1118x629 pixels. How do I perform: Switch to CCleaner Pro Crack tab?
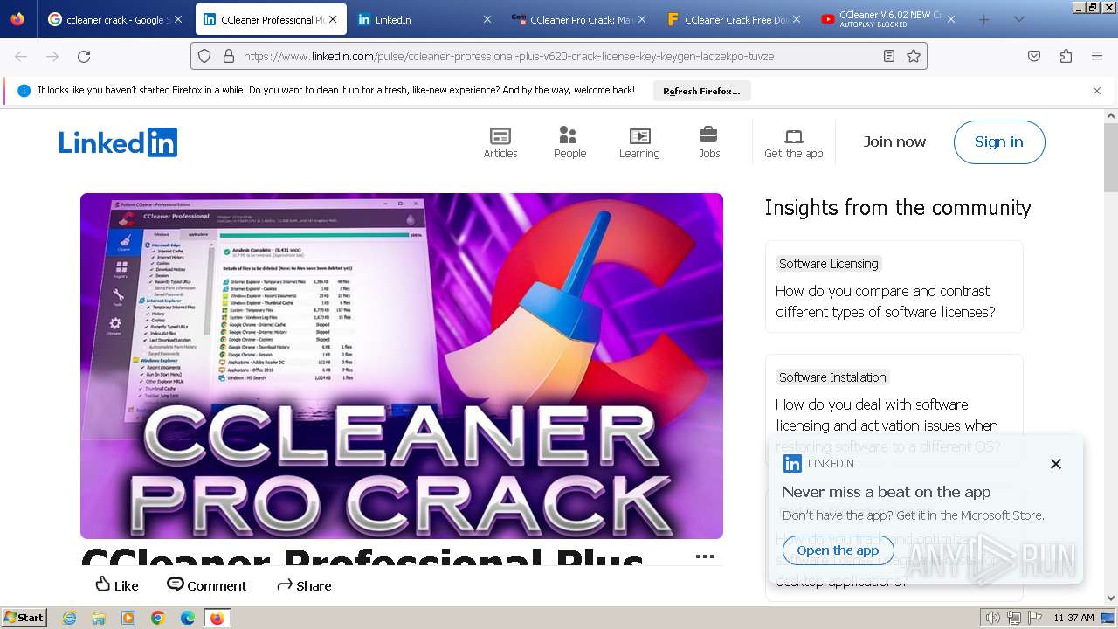click(578, 19)
